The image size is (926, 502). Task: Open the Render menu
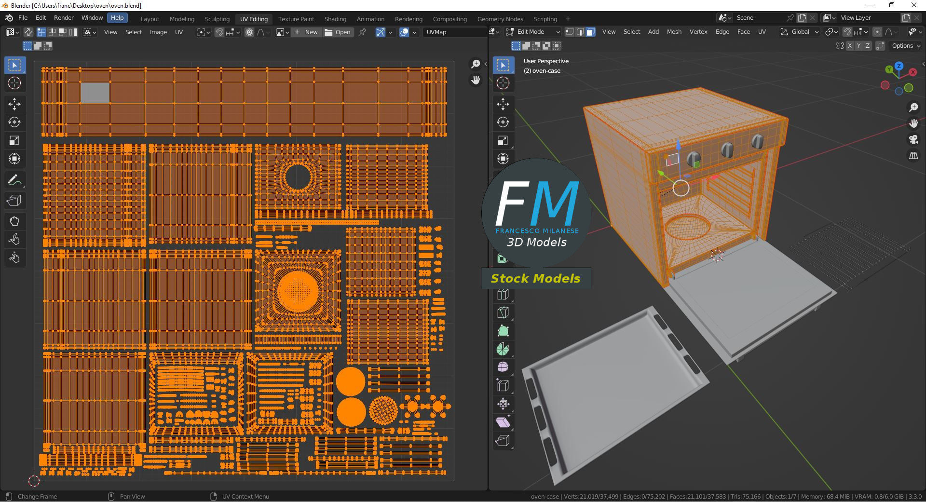point(64,18)
